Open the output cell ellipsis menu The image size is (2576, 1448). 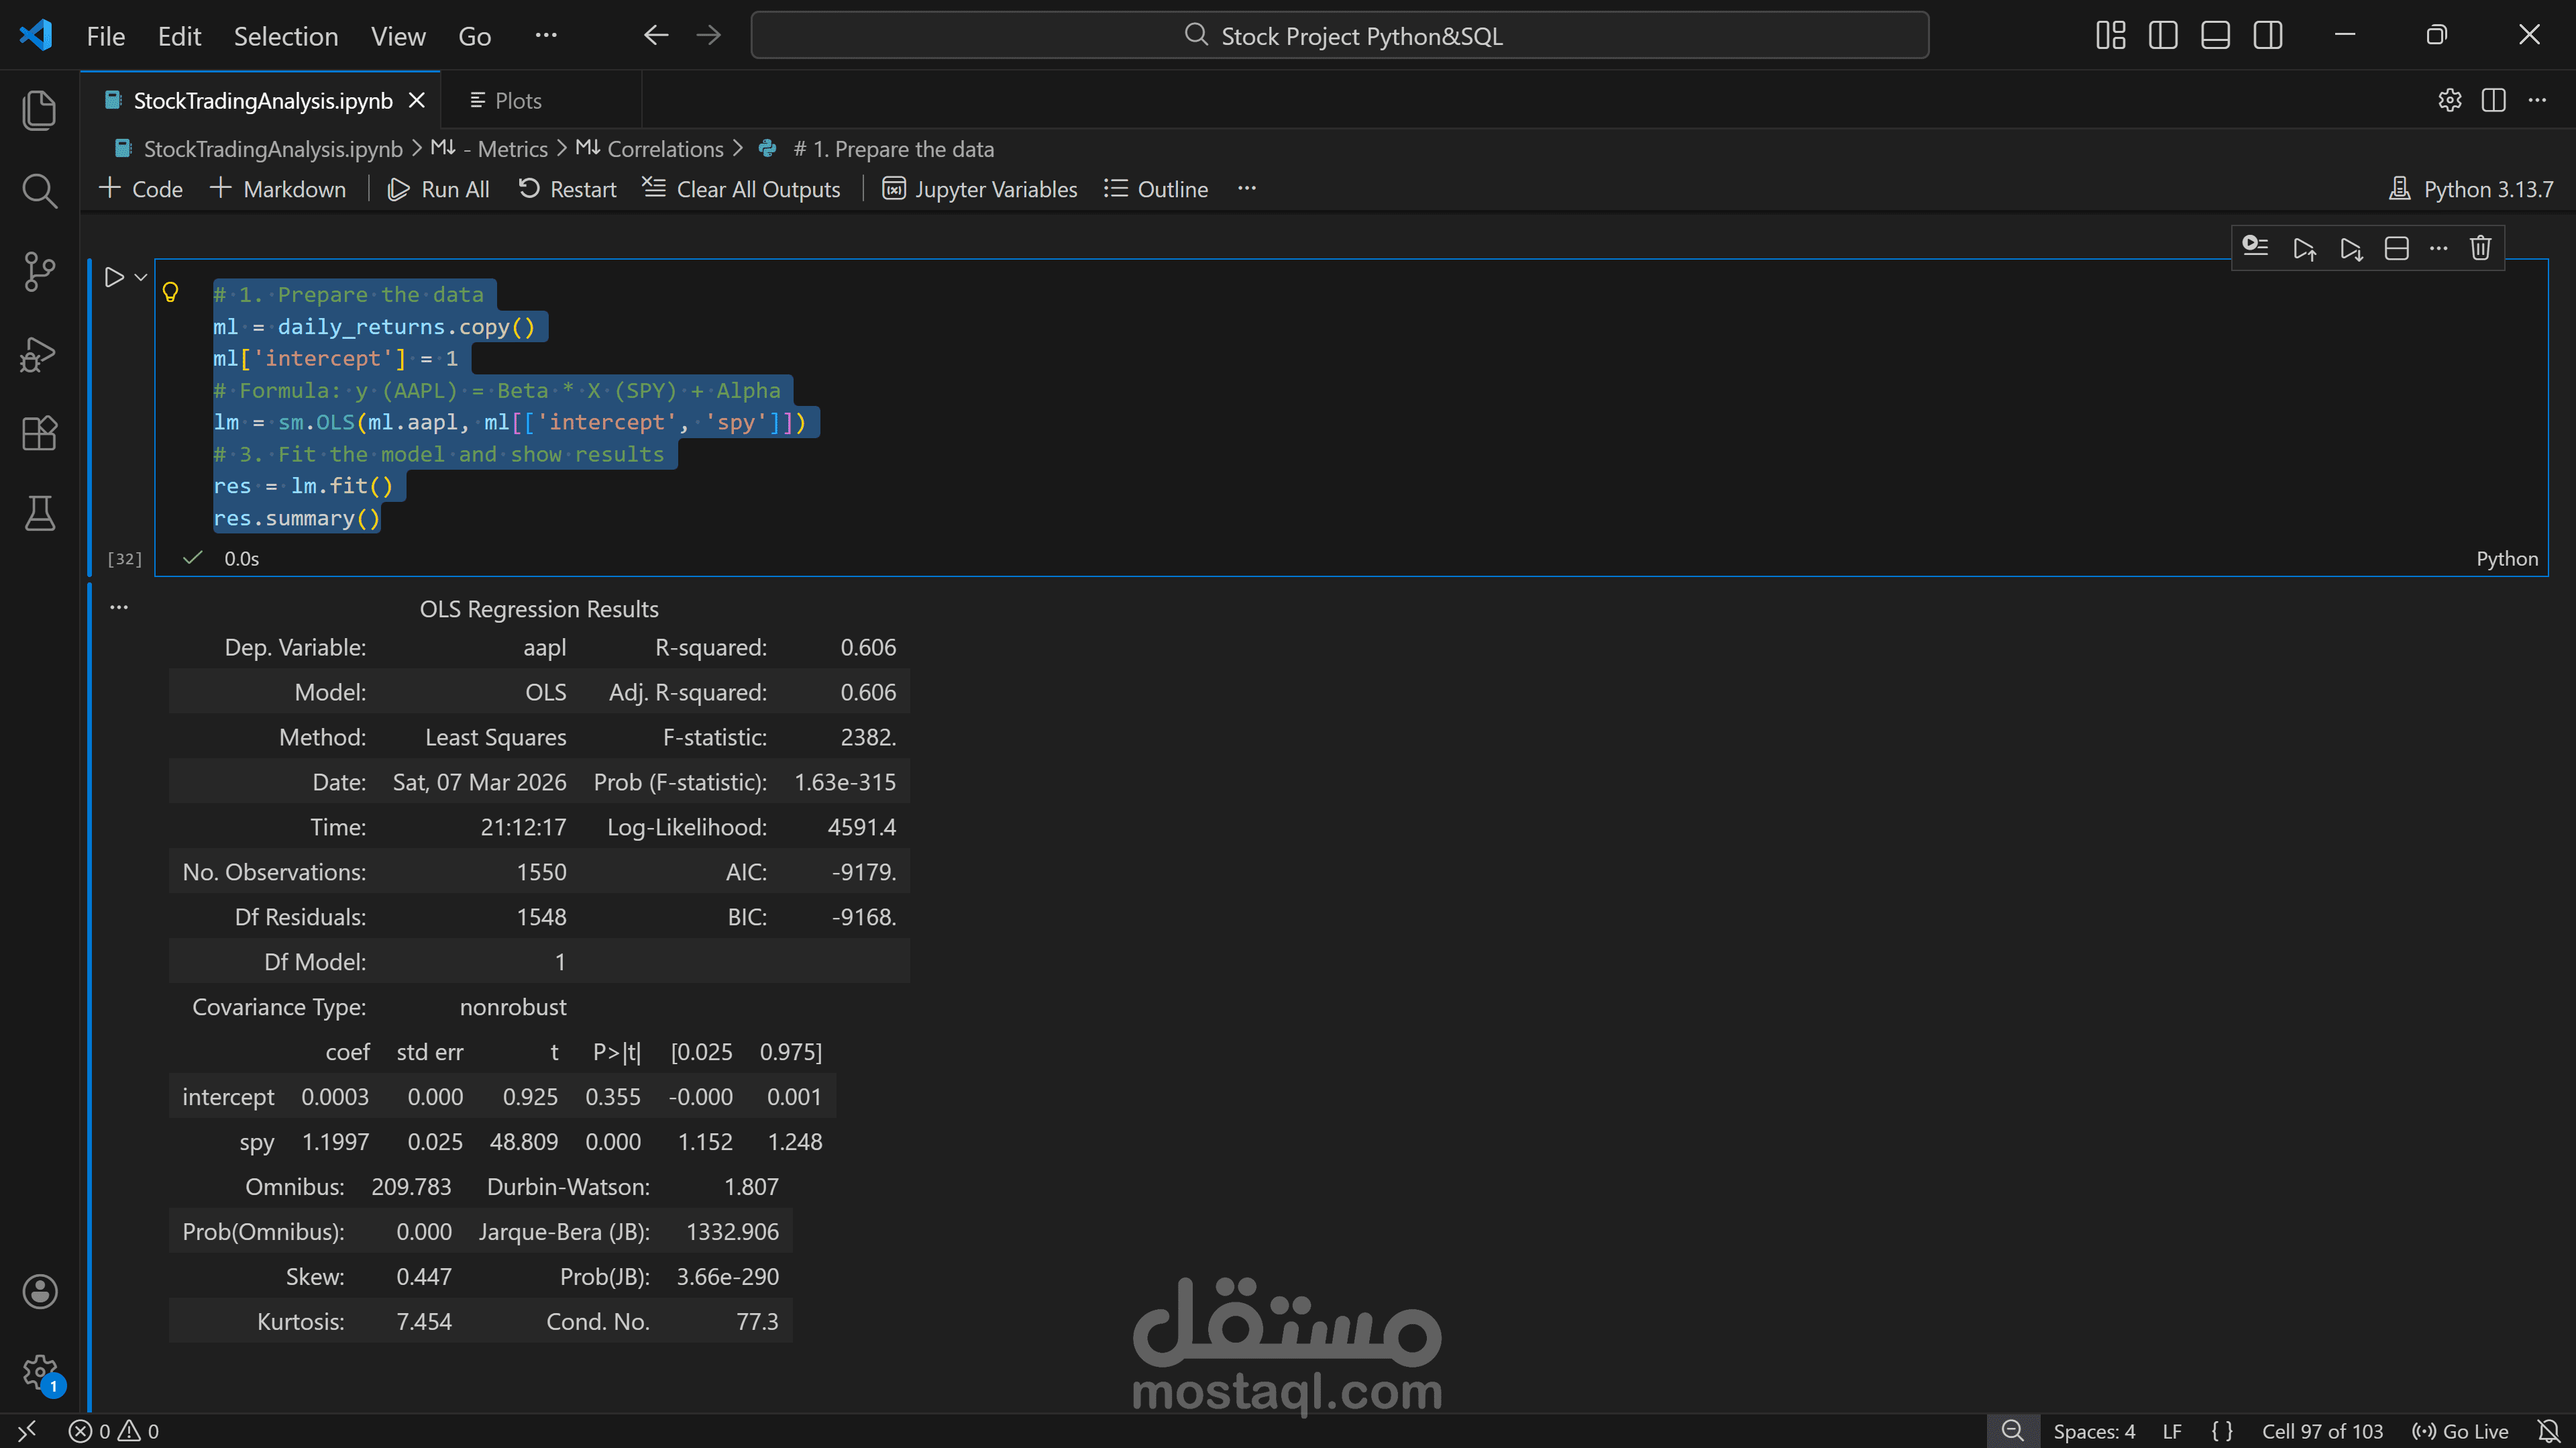[x=119, y=607]
